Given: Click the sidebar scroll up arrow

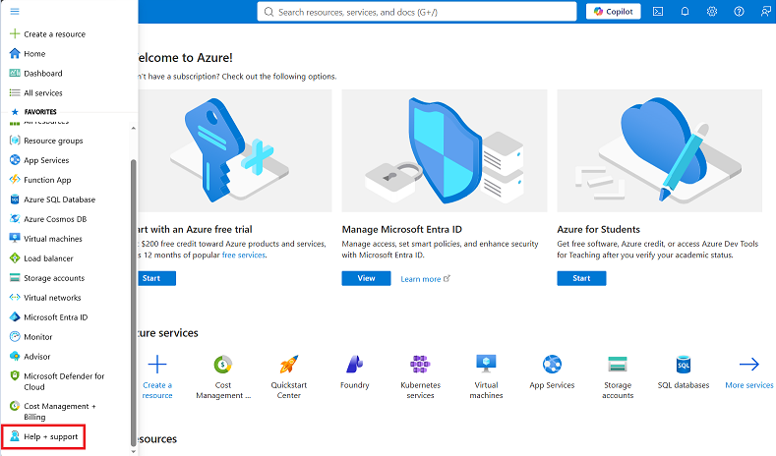Looking at the screenshot, I should 133,128.
